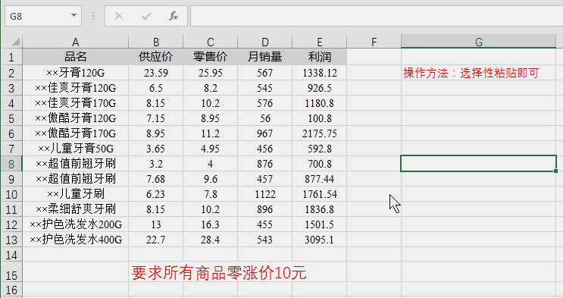The image size is (563, 298).
Task: Select column C header
Action: point(211,42)
